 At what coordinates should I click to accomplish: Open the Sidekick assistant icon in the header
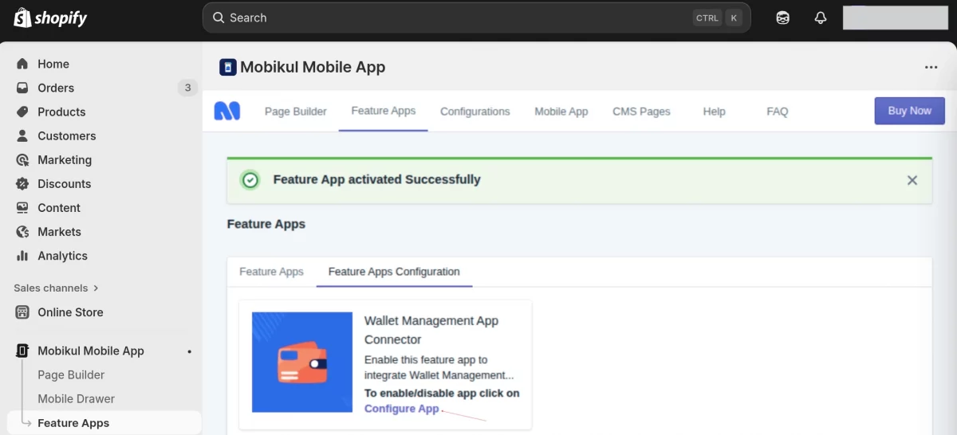[x=783, y=18]
